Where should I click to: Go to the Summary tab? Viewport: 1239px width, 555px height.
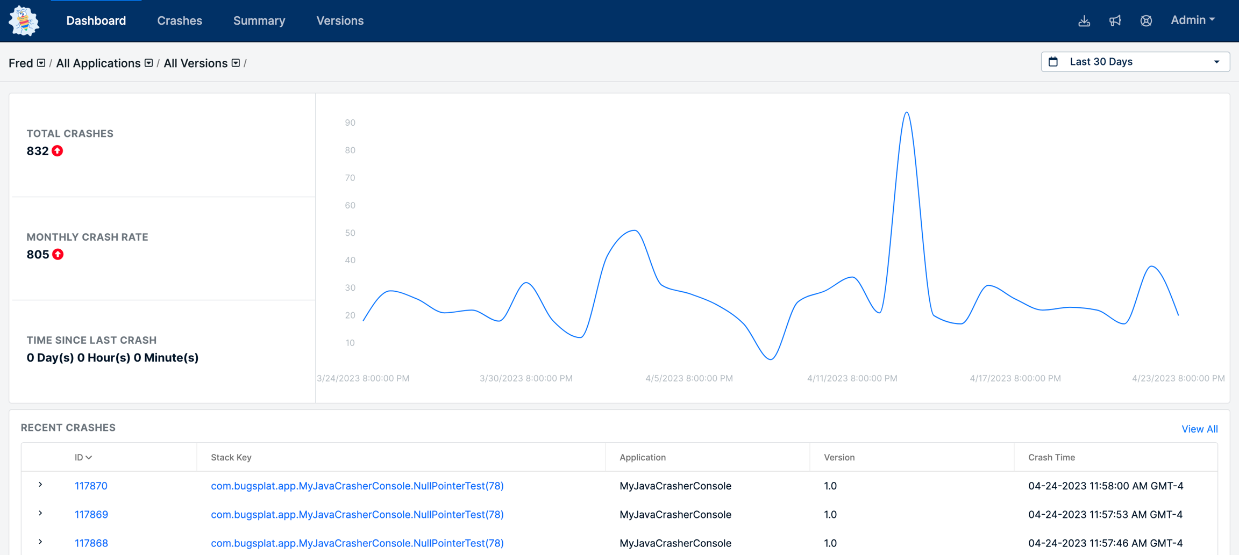259,21
